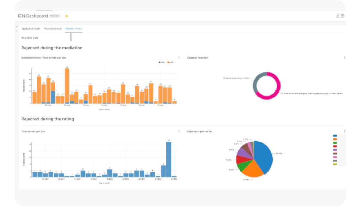This screenshot has width=359, height=224.
Task: Select the Rejected events tab
Action: click(73, 29)
